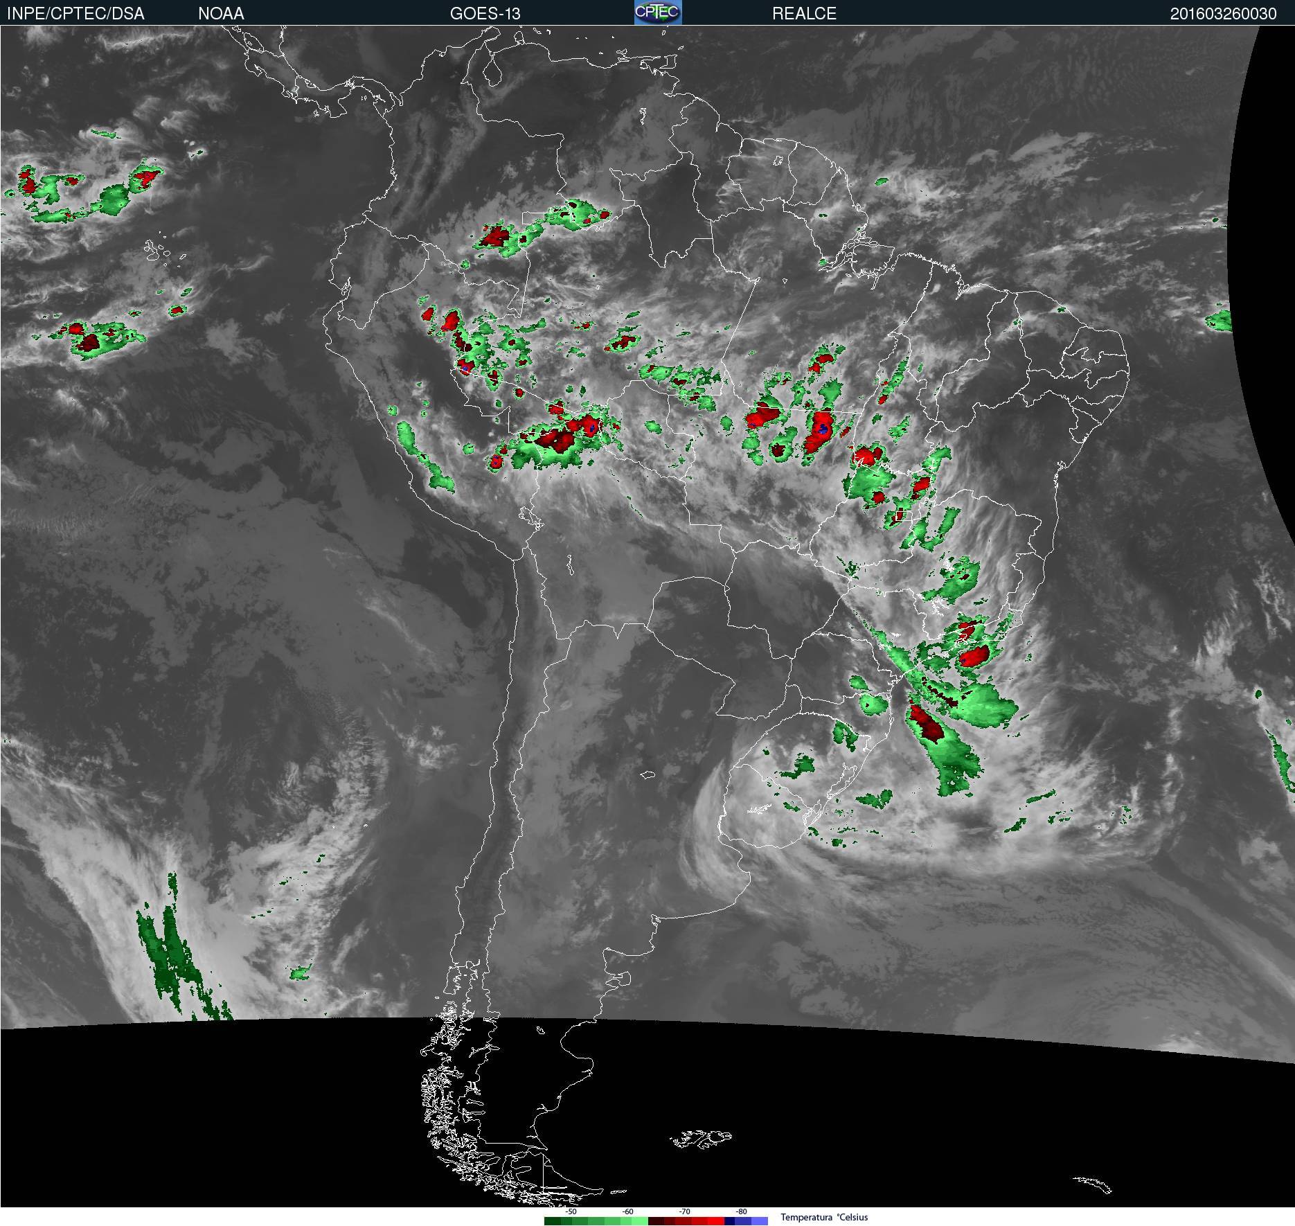
Task: Click the Temperatura °Celsius legend label
Action: (824, 1217)
